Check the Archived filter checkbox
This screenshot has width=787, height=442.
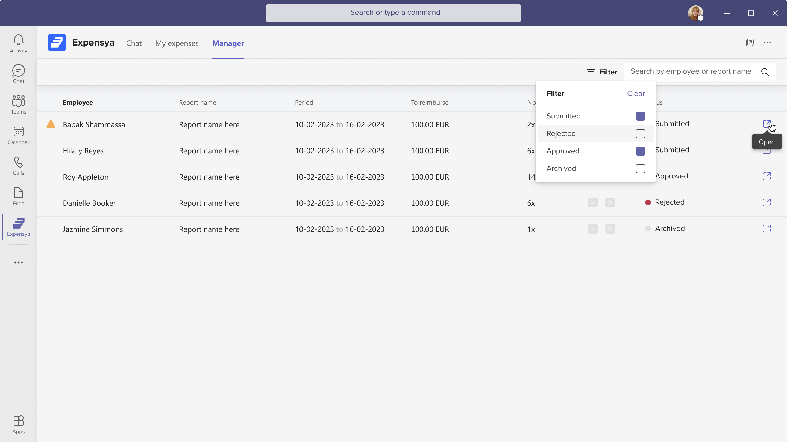click(x=640, y=169)
